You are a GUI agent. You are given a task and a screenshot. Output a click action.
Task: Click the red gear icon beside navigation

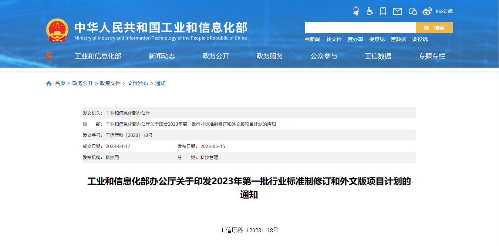click(x=50, y=56)
